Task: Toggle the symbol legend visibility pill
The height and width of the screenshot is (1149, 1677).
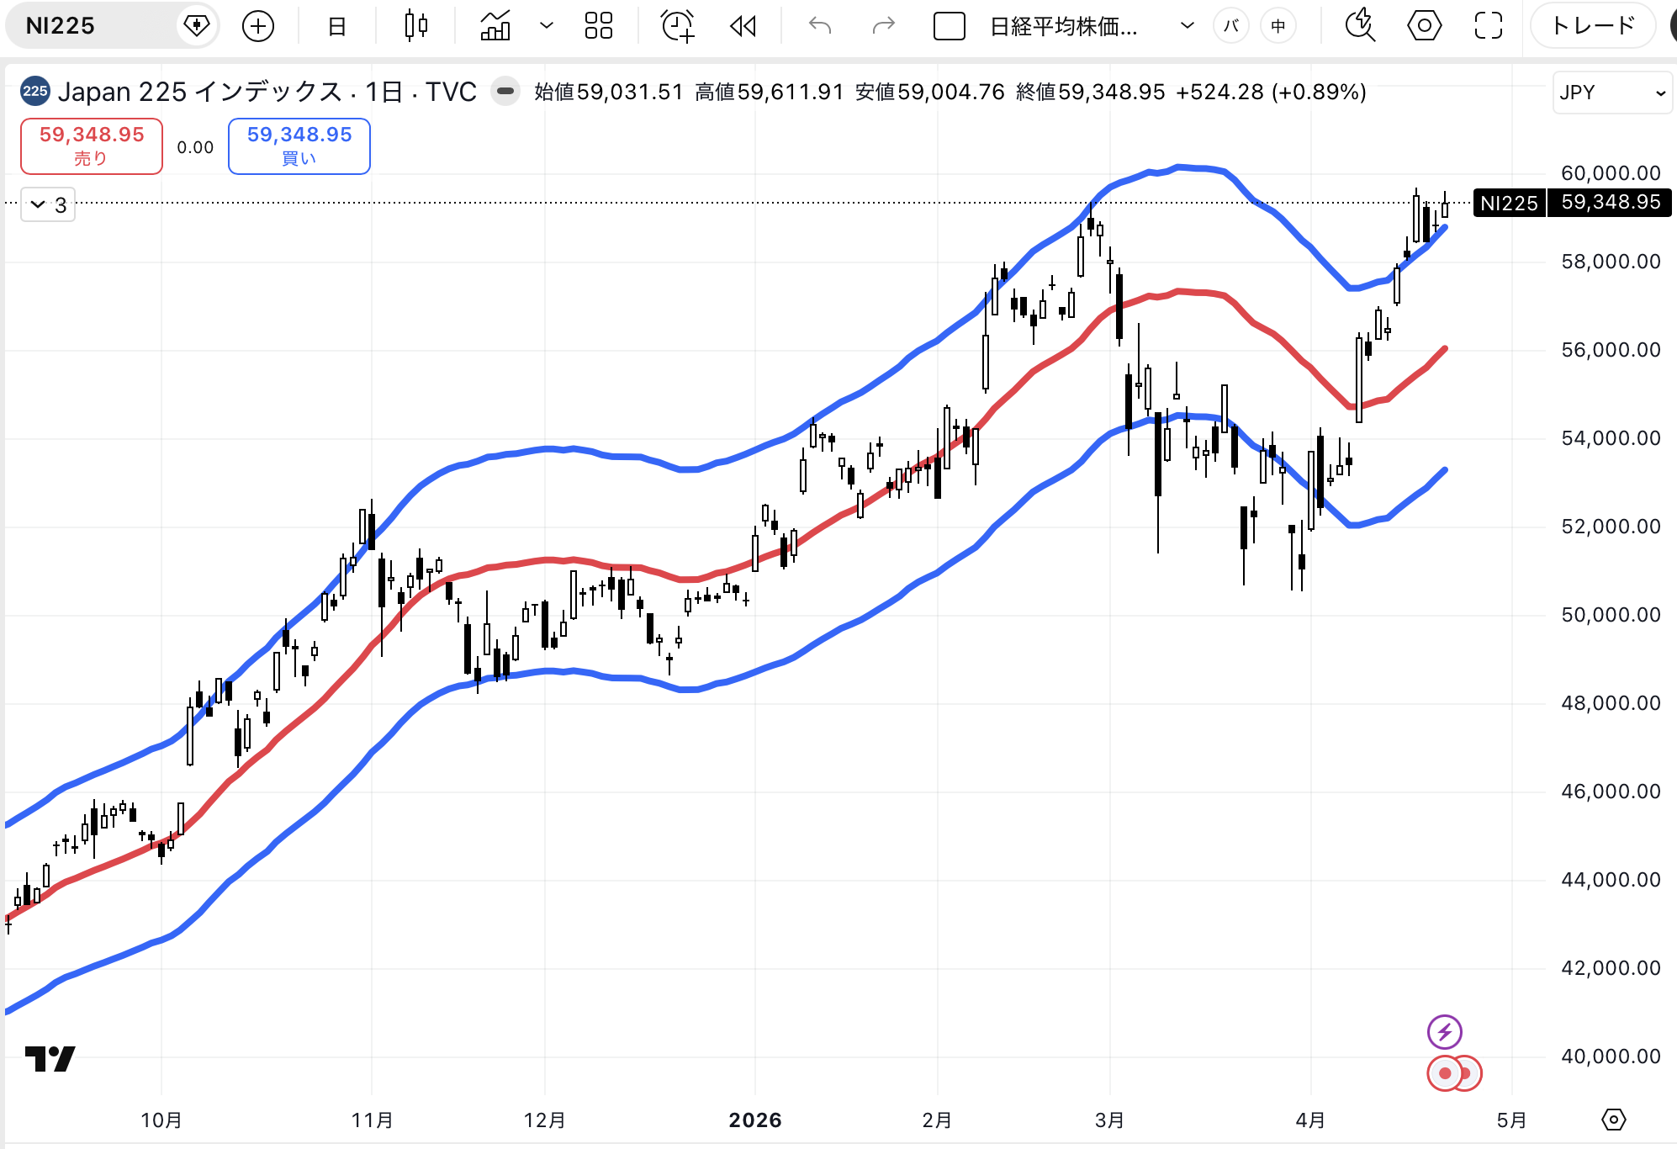Action: pyautogui.click(x=505, y=91)
